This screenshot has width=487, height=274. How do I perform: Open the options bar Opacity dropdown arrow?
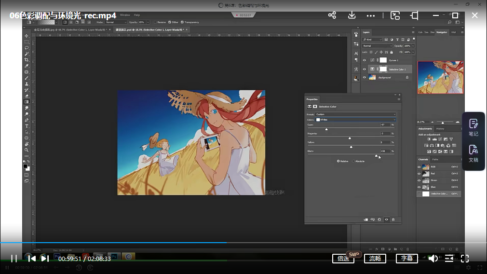[x=148, y=22]
